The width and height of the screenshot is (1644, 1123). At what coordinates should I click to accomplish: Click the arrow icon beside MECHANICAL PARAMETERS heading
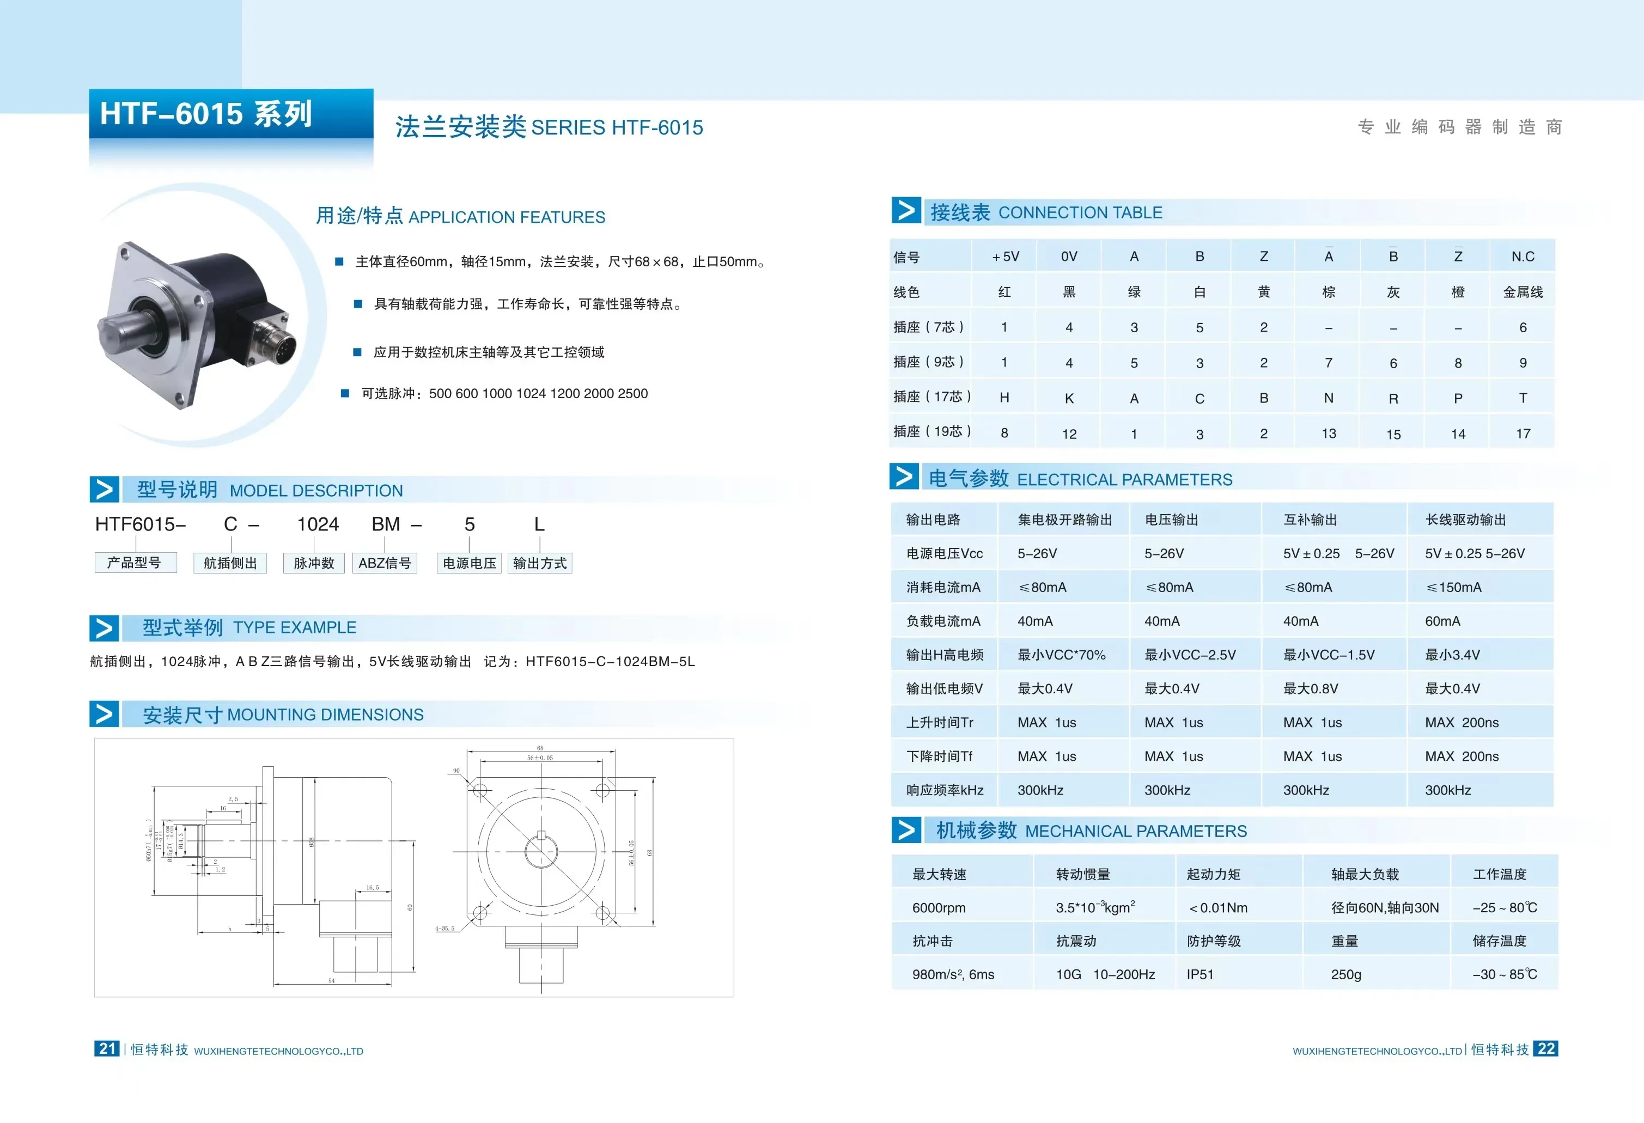[906, 829]
